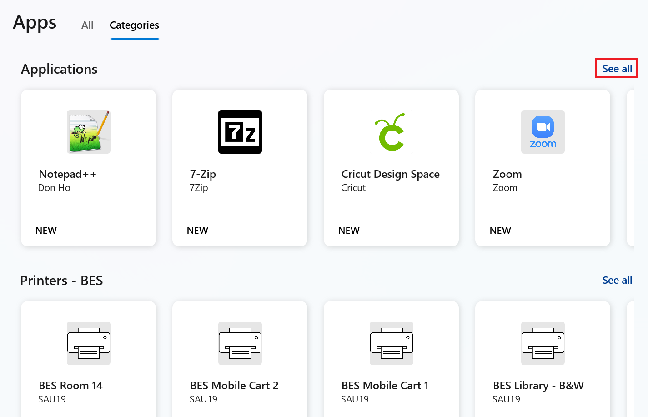The height and width of the screenshot is (417, 648).
Task: Click the Apps page title
Action: (35, 23)
